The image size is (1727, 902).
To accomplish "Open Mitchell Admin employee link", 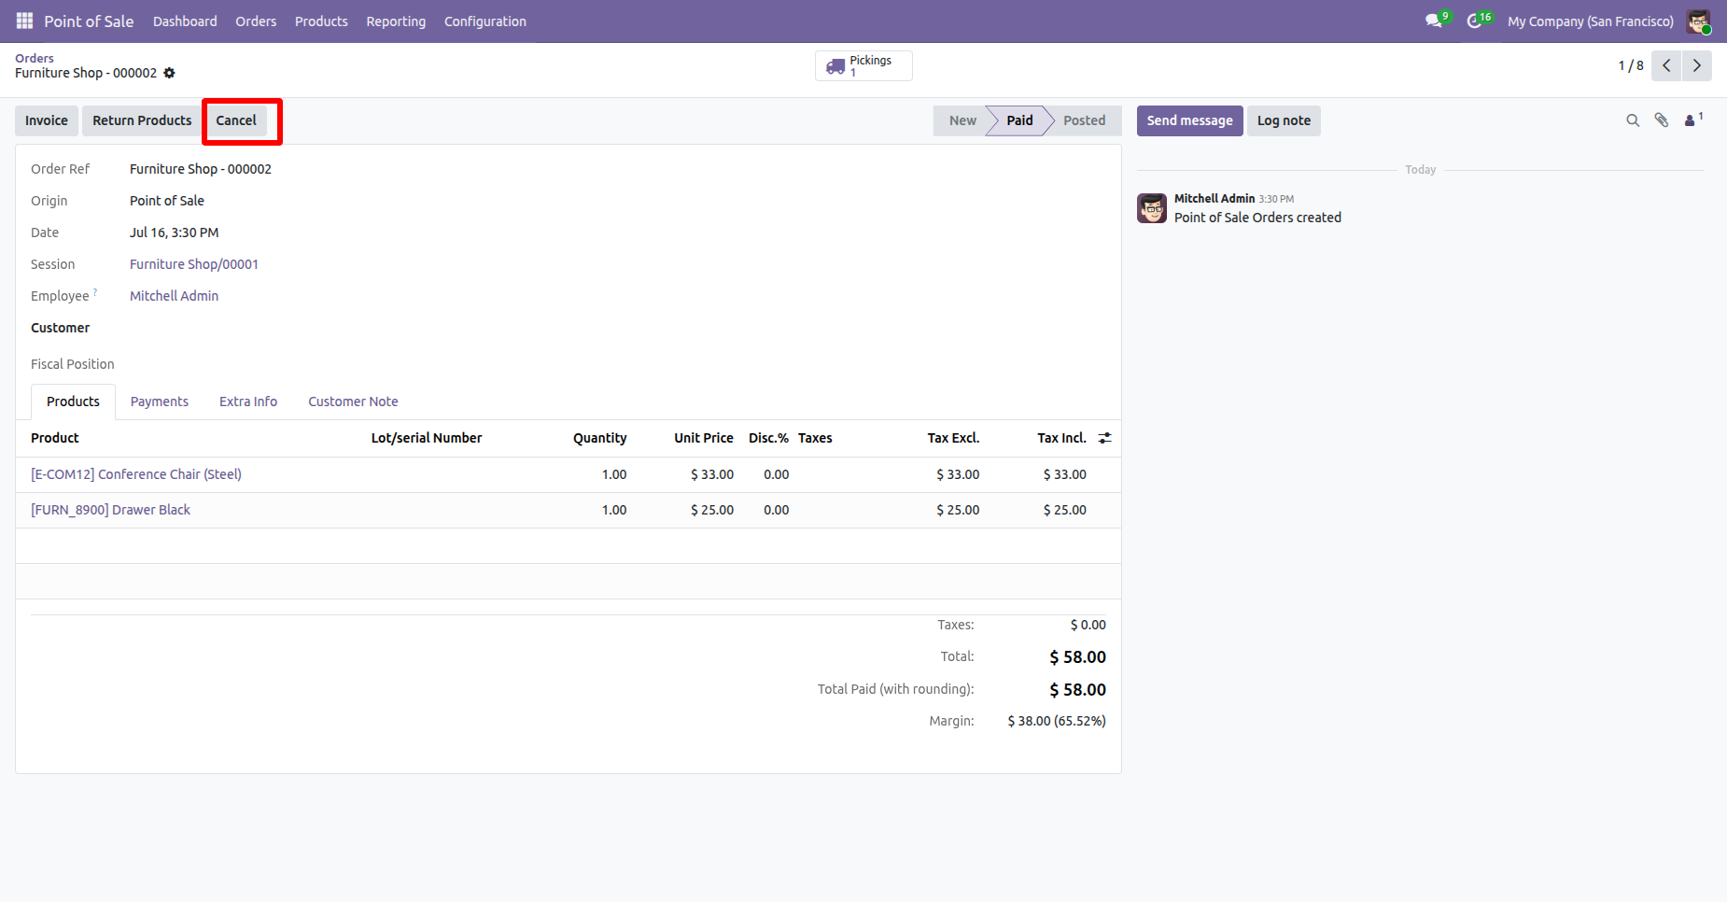I will pos(174,296).
